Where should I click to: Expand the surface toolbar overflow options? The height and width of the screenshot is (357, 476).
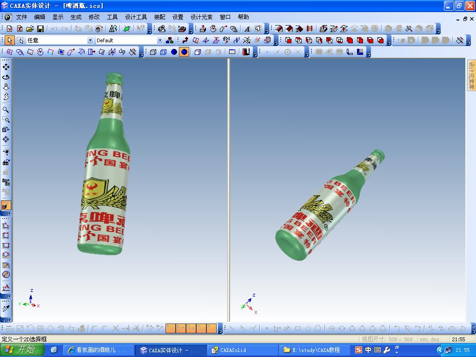[x=141, y=52]
